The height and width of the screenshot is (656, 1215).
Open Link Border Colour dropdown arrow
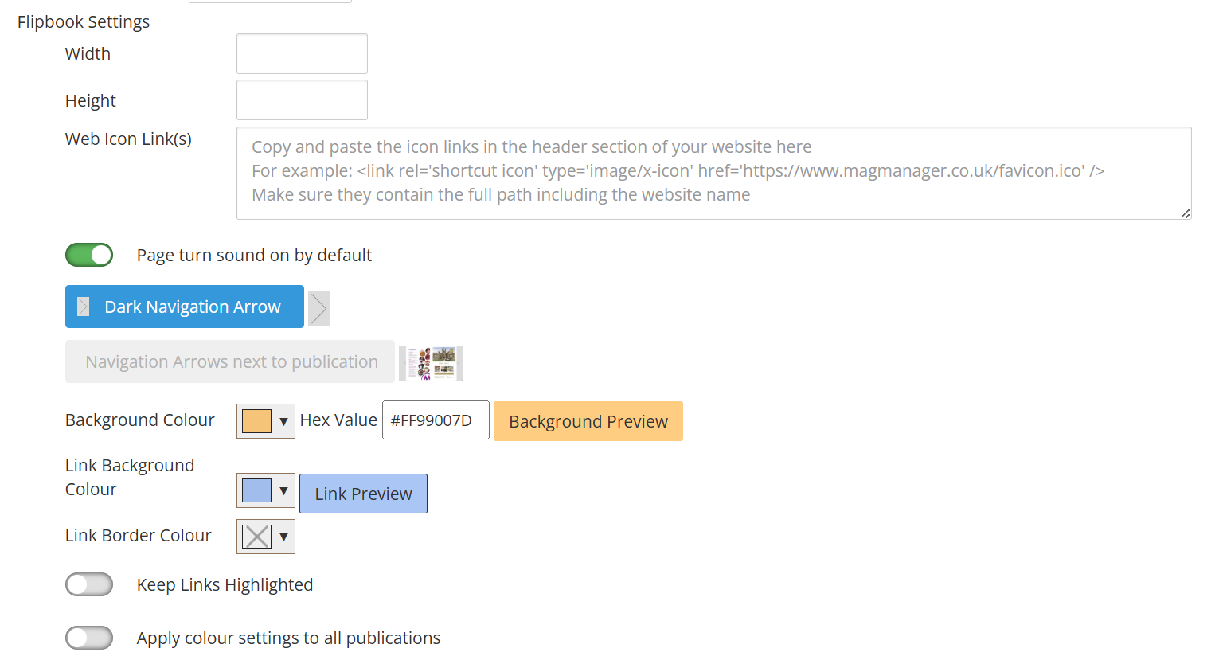[283, 537]
